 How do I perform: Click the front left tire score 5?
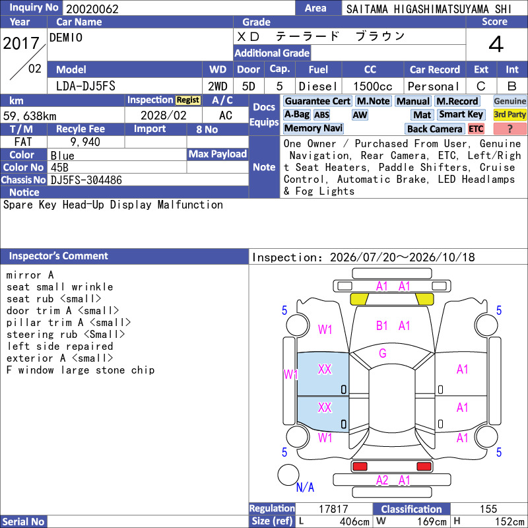(x=284, y=310)
